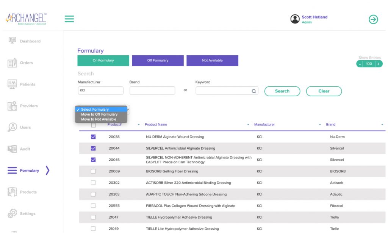Switch to the Not Available tab
The height and width of the screenshot is (235, 388).
click(212, 61)
